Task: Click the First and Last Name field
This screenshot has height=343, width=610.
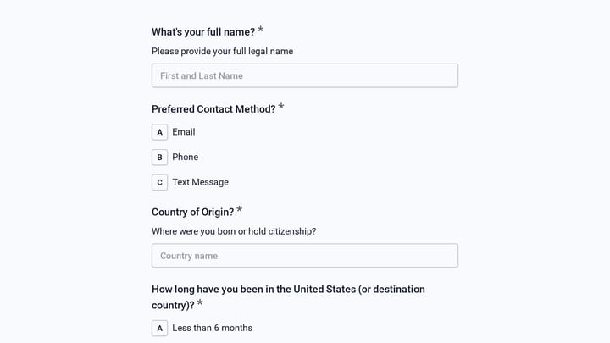Action: [x=305, y=75]
